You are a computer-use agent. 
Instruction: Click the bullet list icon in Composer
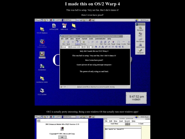click(110, 47)
